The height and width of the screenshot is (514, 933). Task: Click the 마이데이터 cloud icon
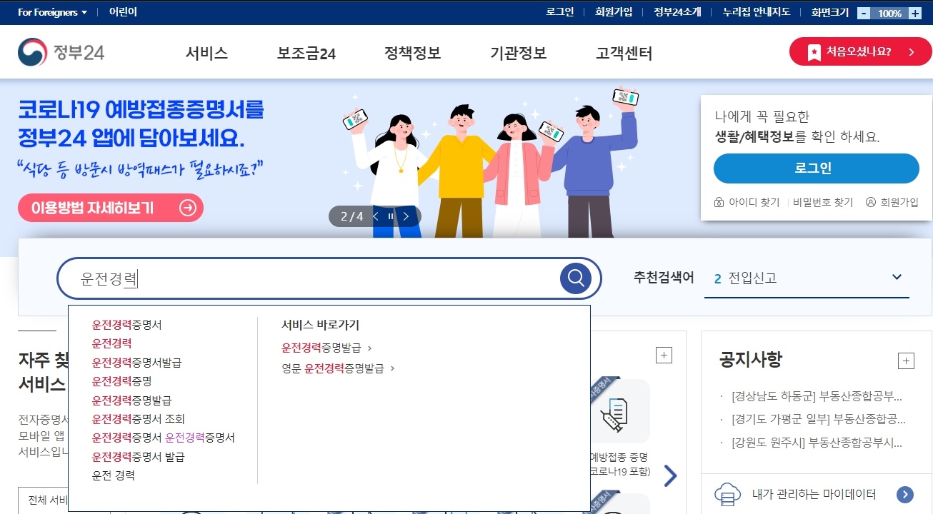[728, 494]
